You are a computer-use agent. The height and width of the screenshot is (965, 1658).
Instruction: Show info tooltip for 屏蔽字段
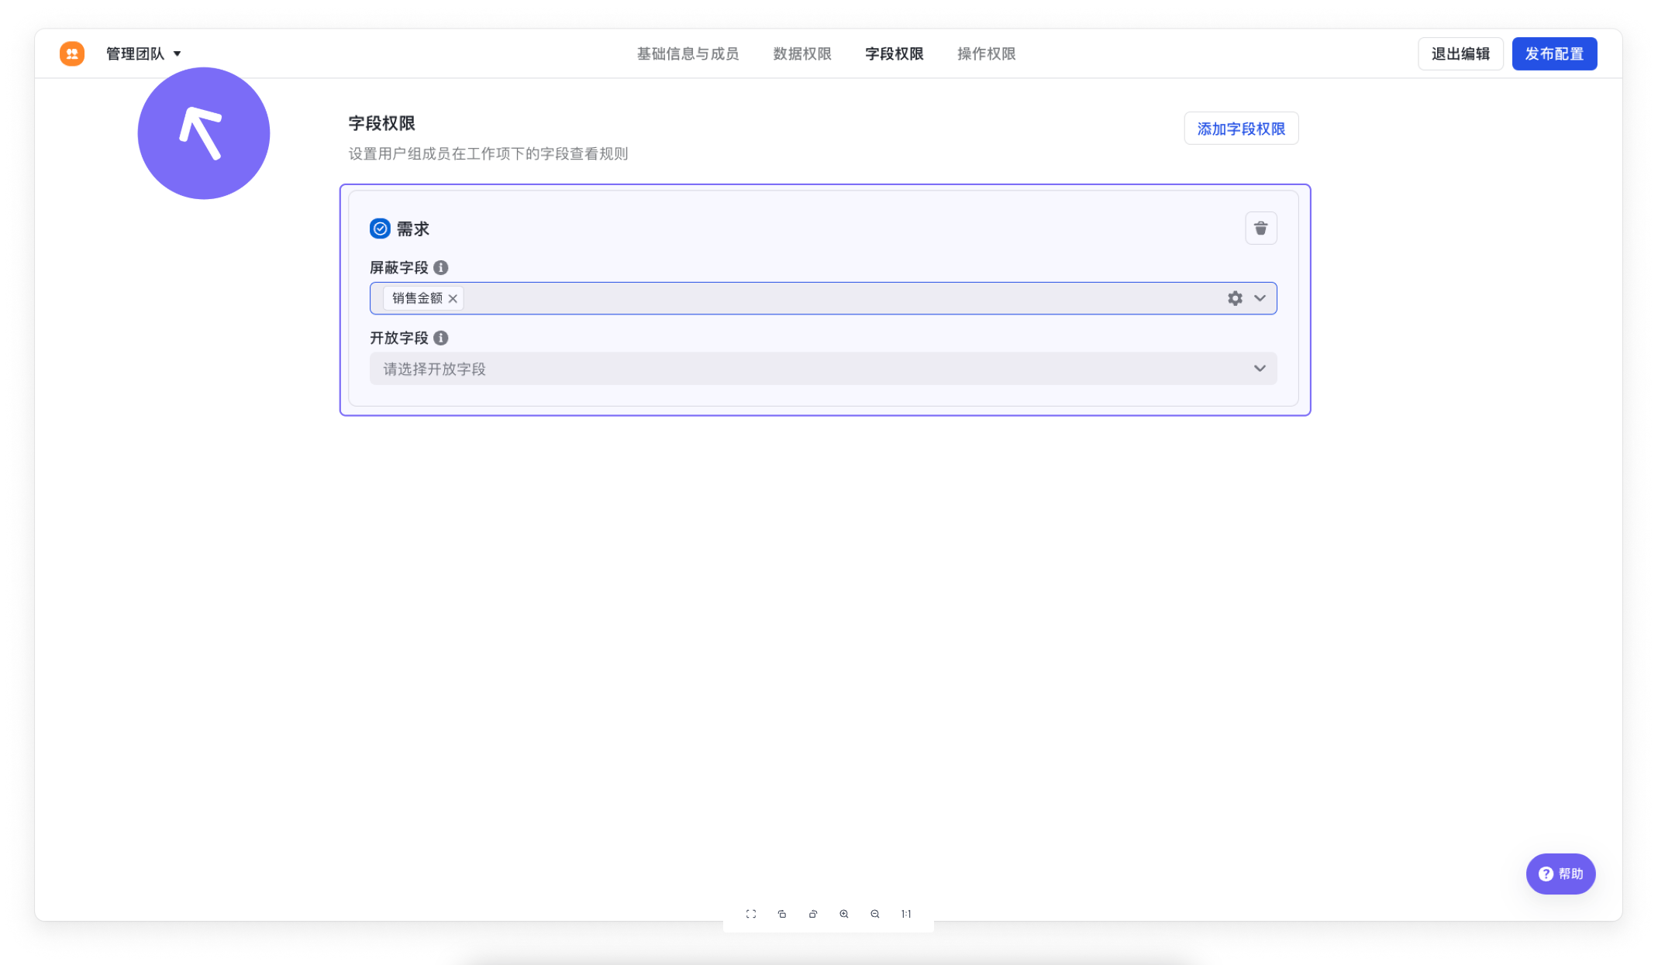coord(441,267)
